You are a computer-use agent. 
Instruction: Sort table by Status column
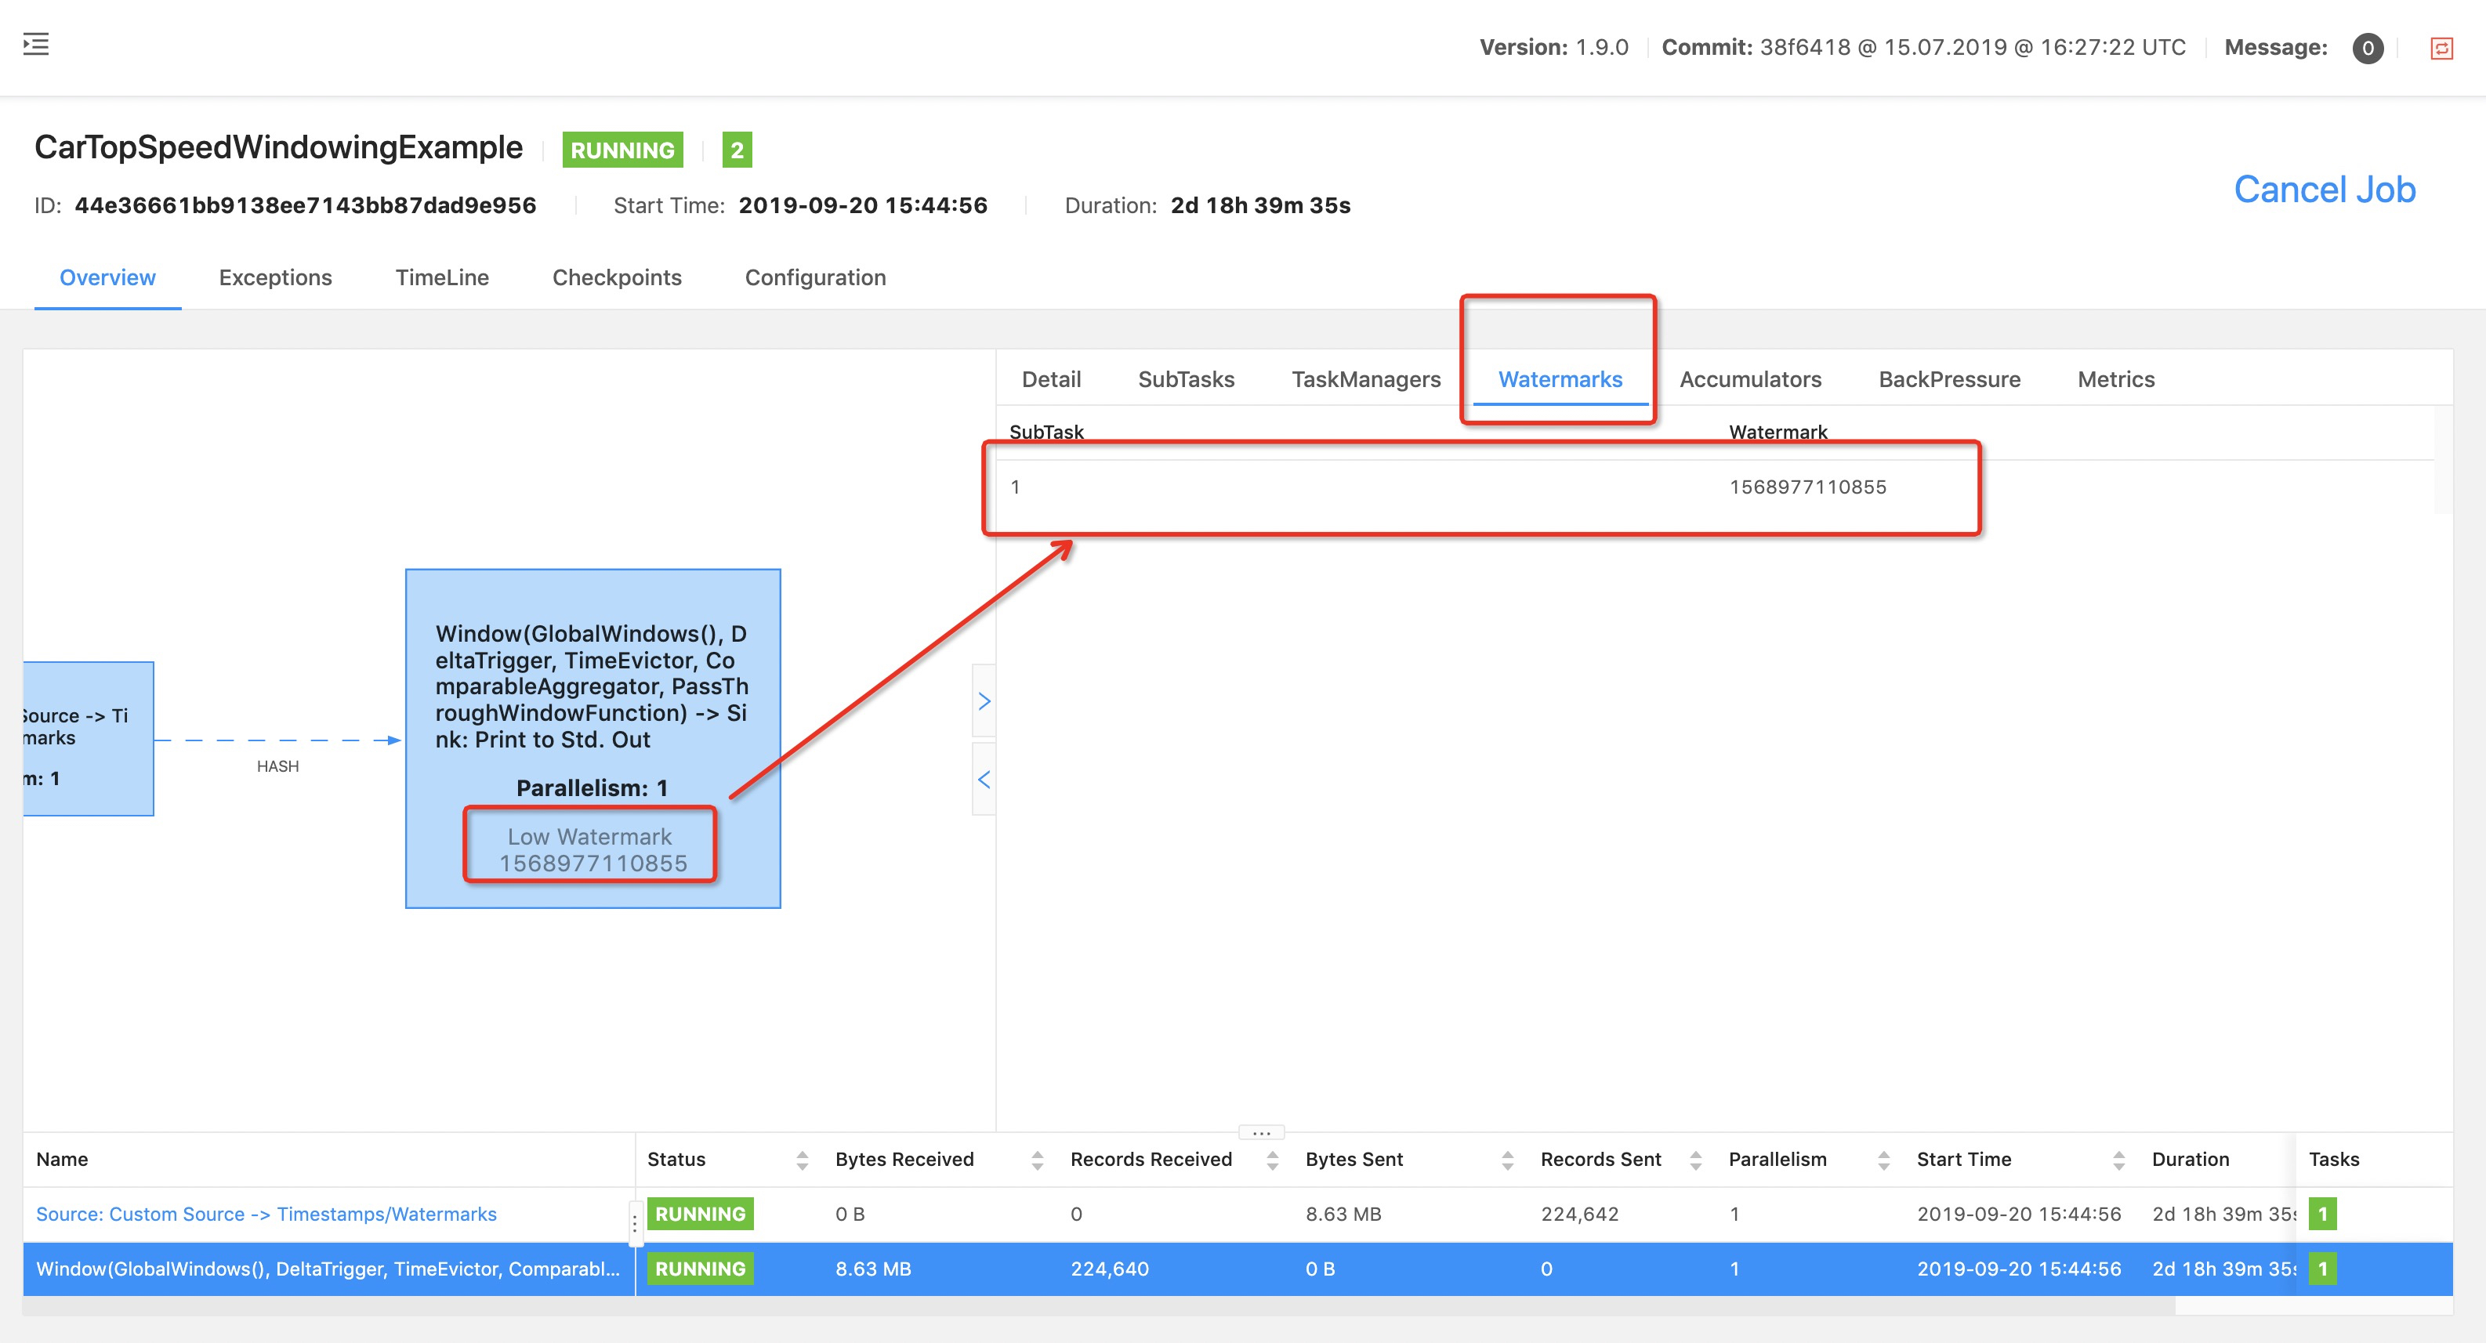point(802,1160)
